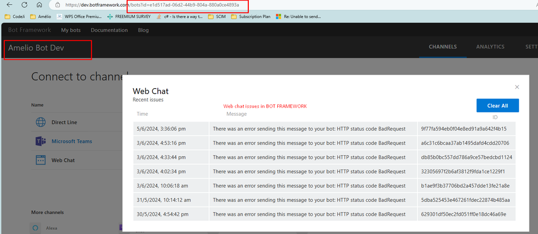Screen dimensions: 538x234
Task: Open the CodeJi bookmark folder
Action: tap(15, 17)
